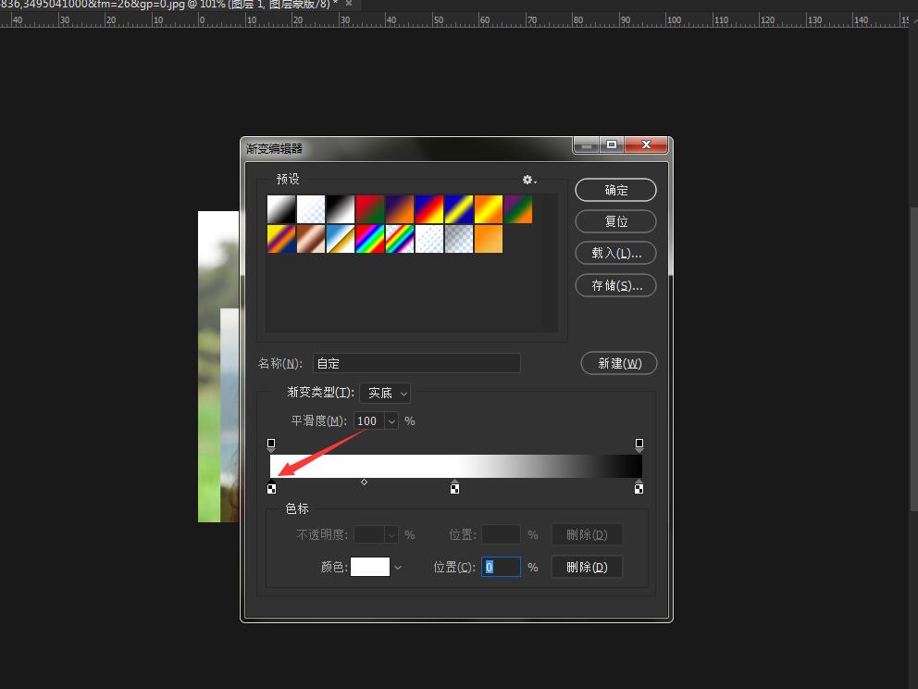Pick the copper gradient preset
Image resolution: width=918 pixels, height=689 pixels.
(311, 239)
